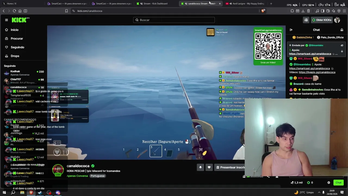Open Brave Wallet icon
The width and height of the screenshot is (348, 196).
[328, 11]
